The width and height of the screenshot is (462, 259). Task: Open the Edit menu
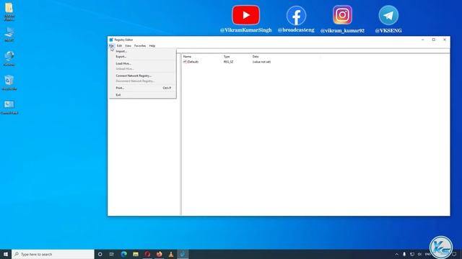coord(119,46)
